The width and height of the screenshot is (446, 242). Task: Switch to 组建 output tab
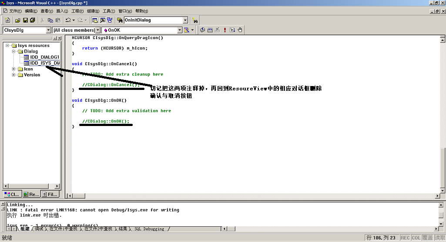[25, 229]
